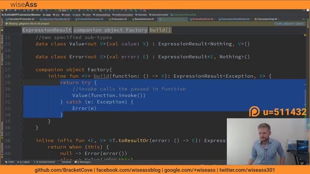The width and height of the screenshot is (310, 174).
Task: Click the com package breadcrumb
Action: [x=86, y=15]
